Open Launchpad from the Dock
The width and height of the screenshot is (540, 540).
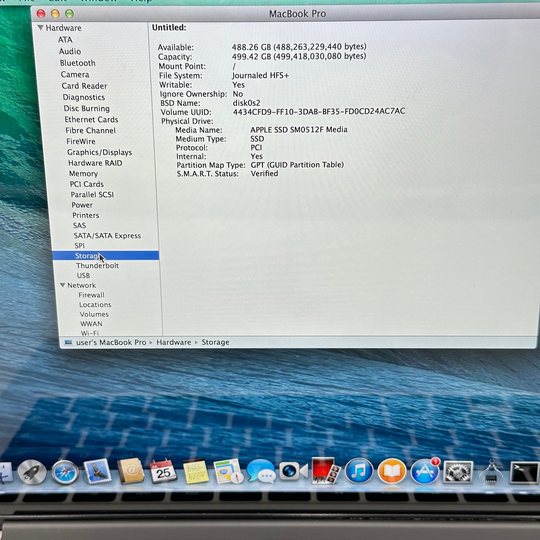[x=32, y=472]
